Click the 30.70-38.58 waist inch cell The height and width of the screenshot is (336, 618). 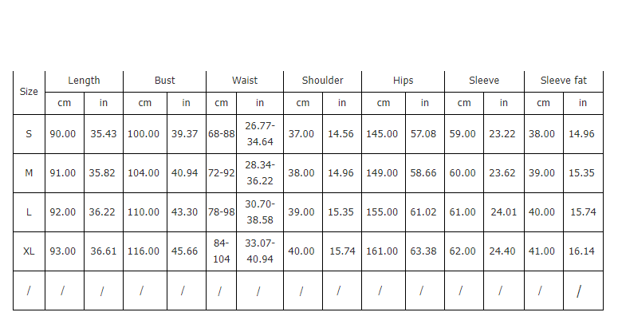(259, 212)
